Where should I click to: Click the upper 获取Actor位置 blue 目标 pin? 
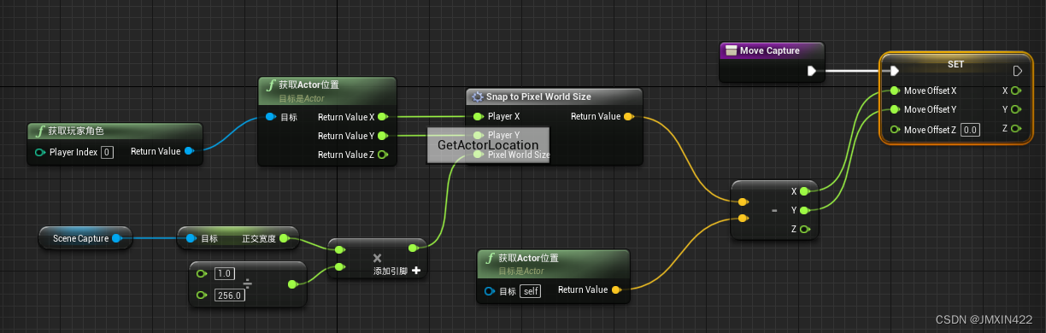pyautogui.click(x=270, y=117)
